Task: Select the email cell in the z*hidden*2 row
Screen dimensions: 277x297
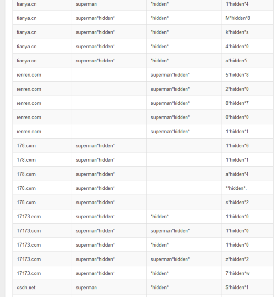Action: pyautogui.click(x=170, y=259)
